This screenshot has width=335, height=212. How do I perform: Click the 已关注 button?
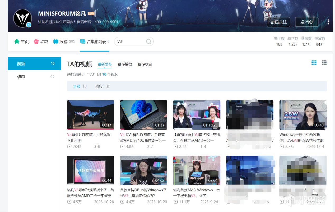tap(278, 22)
